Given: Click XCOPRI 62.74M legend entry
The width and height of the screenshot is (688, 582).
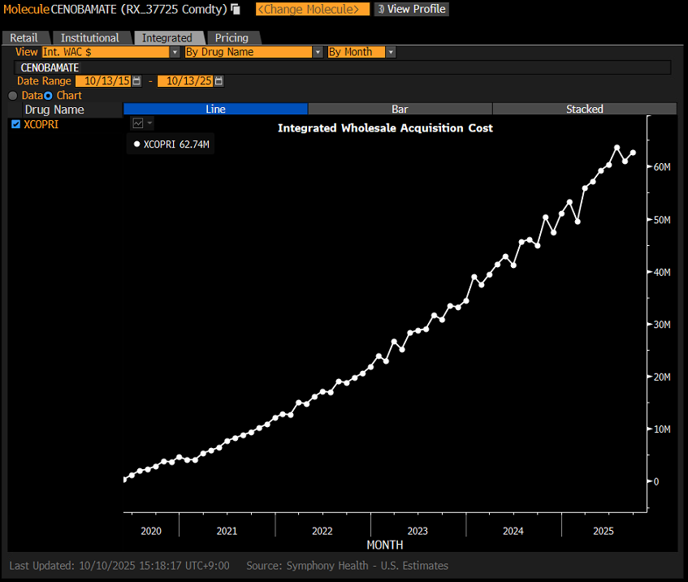Looking at the screenshot, I should pos(171,144).
